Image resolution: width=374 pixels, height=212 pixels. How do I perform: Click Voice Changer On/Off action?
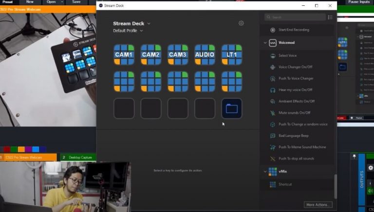click(296, 67)
